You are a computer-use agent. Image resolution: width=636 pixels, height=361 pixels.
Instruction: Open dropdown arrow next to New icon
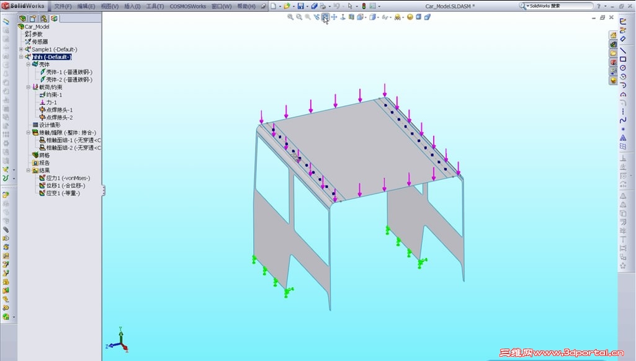point(280,6)
